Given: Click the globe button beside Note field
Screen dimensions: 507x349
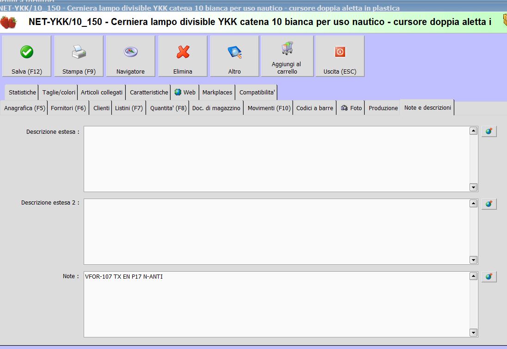Looking at the screenshot, I should (489, 276).
